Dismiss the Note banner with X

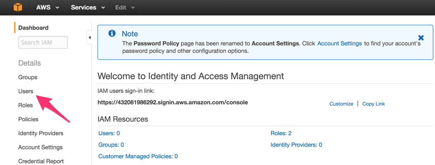point(421,38)
